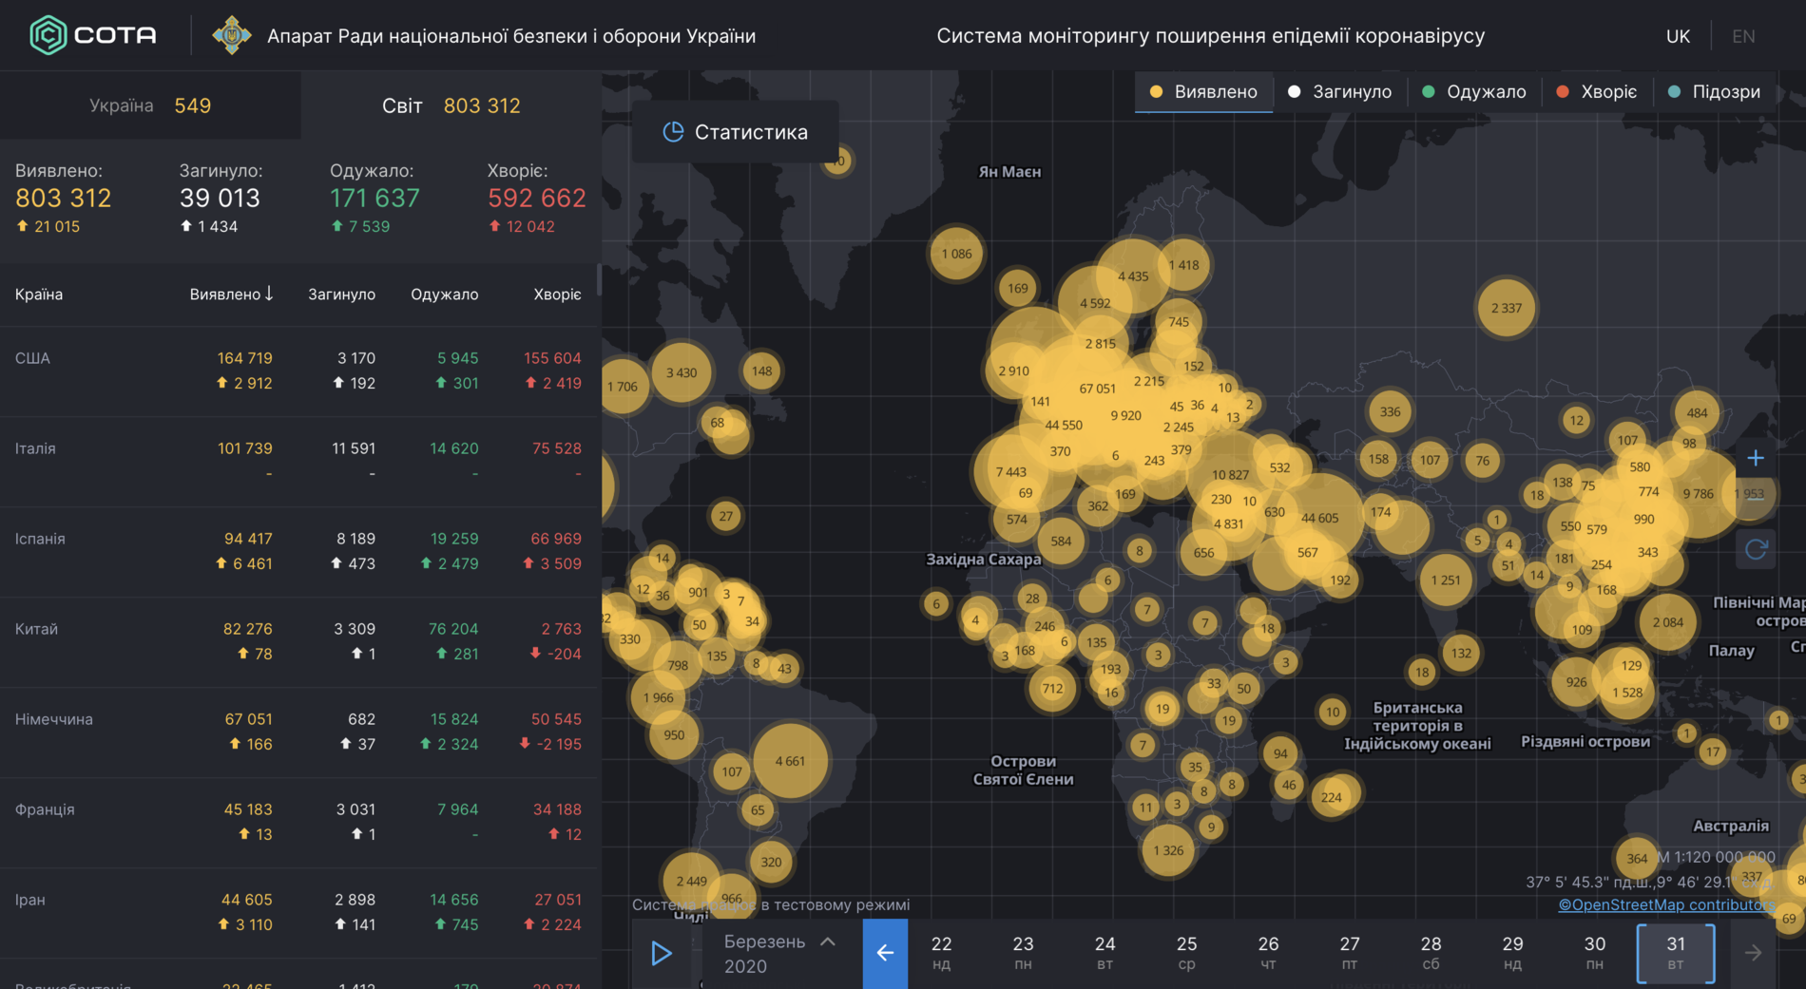
Task: Click the 44 605 bubble over Iran
Action: pos(1319,518)
